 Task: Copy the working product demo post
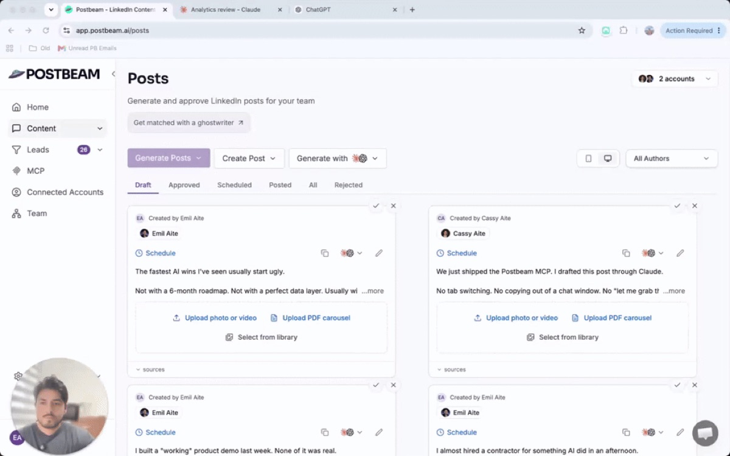point(325,432)
